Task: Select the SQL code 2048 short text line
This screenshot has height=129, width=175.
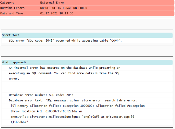Action: pyautogui.click(x=65, y=40)
